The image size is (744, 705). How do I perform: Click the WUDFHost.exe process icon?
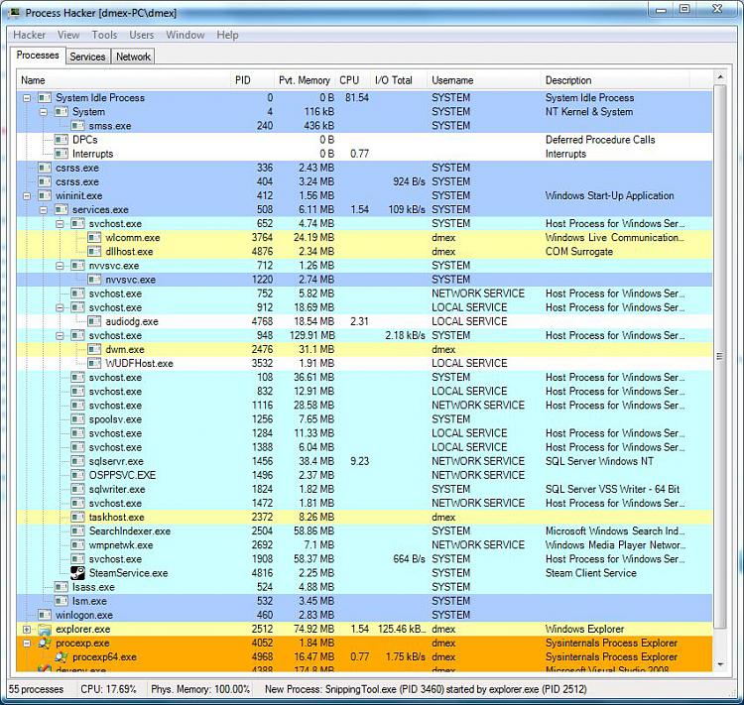[94, 364]
